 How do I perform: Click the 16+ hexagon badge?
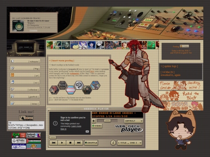point(62,85)
